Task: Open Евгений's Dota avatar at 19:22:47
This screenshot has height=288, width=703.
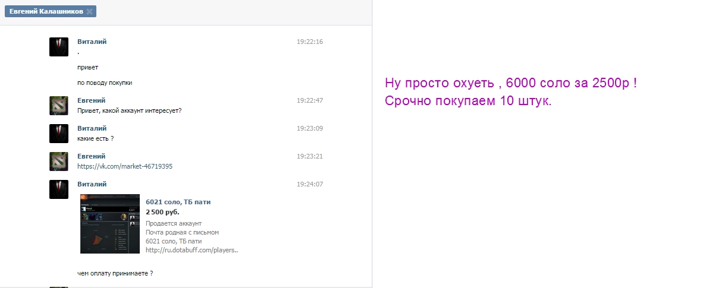Action: [x=59, y=106]
